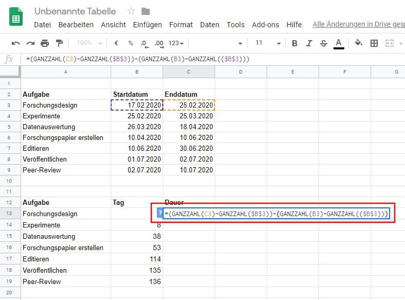This screenshot has width=405, height=300.
Task: Select cell with 30.06.2020
Action: pyautogui.click(x=189, y=148)
